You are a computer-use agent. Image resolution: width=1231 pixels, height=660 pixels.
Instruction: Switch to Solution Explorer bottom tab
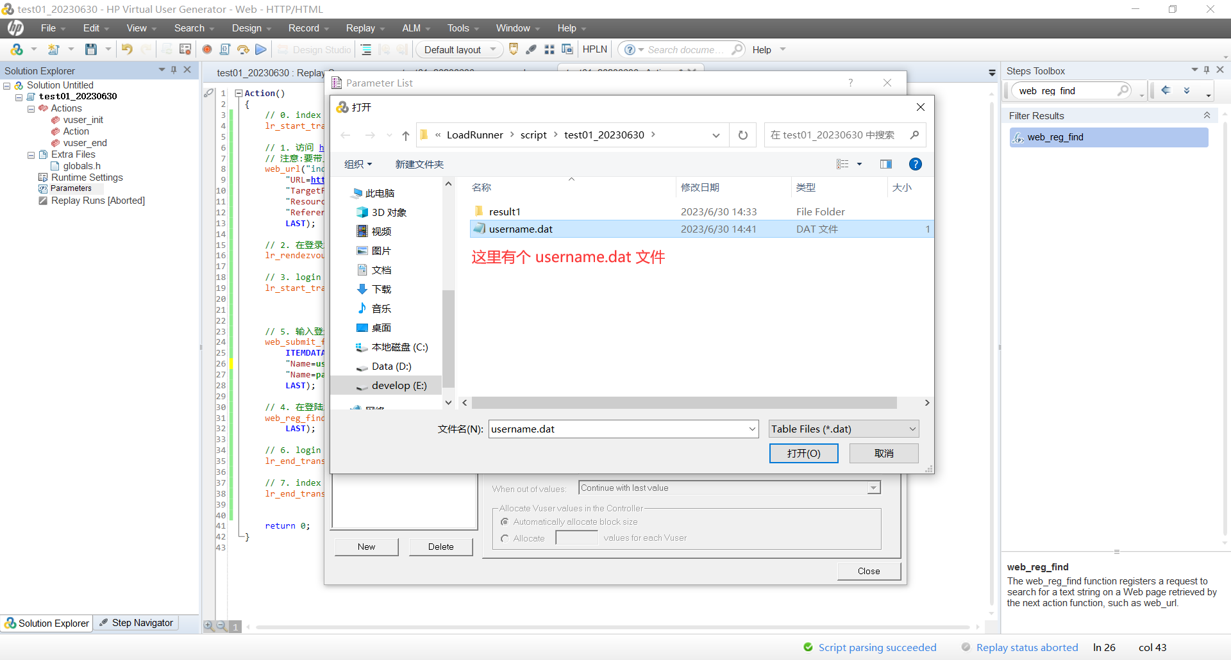coord(47,623)
